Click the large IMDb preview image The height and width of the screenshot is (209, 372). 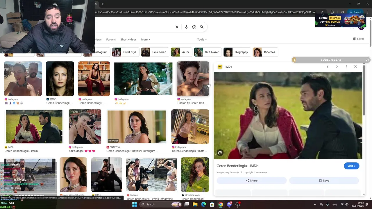[x=288, y=116]
